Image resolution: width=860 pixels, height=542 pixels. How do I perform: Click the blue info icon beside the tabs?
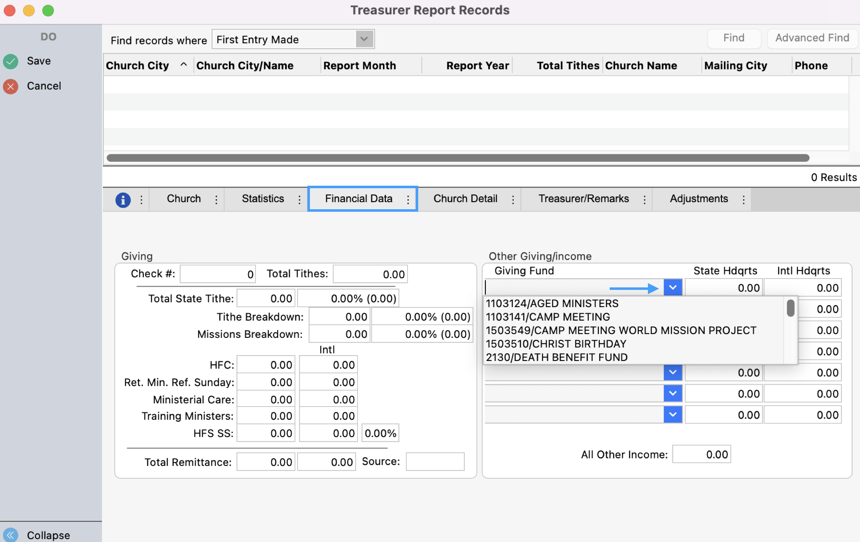(x=122, y=199)
